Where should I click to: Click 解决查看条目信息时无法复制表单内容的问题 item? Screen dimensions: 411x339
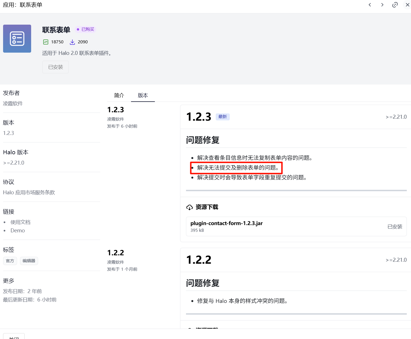tap(255, 158)
